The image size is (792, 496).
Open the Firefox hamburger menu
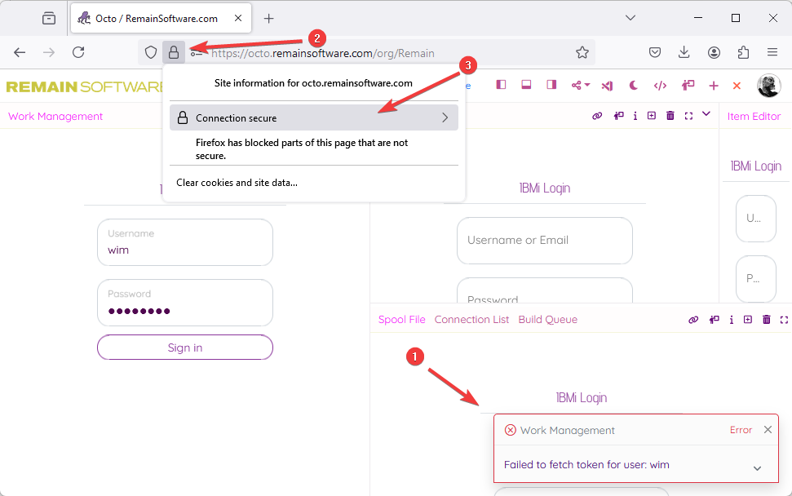coord(772,52)
